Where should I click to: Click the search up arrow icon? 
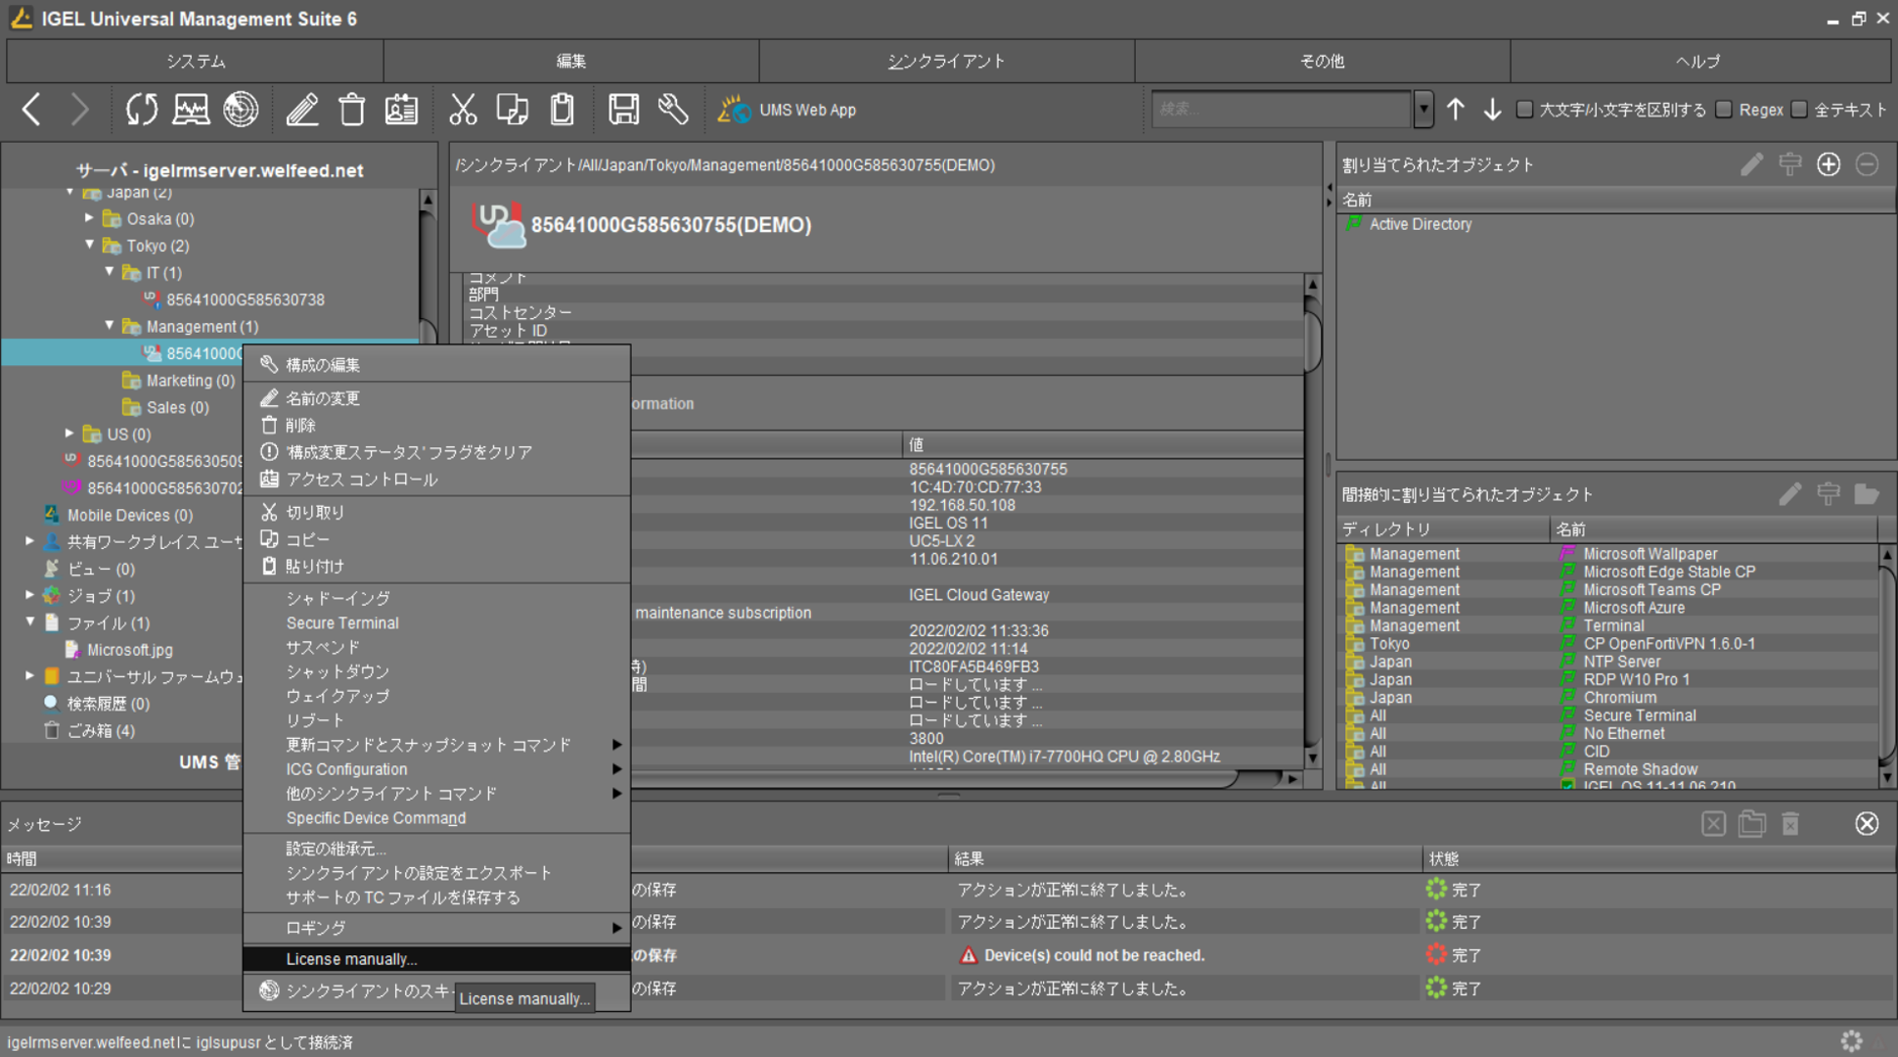[x=1455, y=110]
